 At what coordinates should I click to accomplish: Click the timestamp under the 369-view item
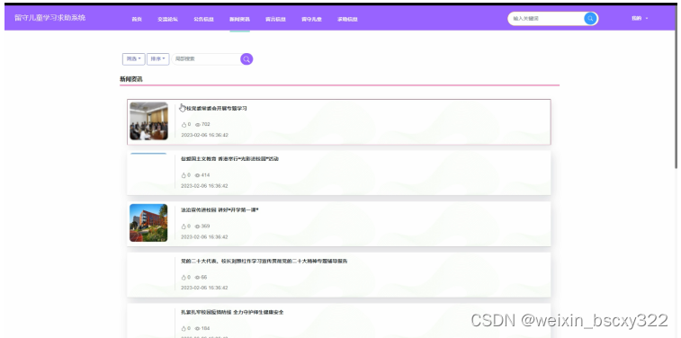pyautogui.click(x=204, y=237)
